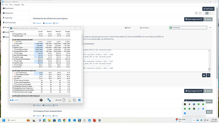Image resolution: width=219 pixels, height=123 pixels.
Task: Expand the Core Temperatures row
Action: [x=13, y=73]
